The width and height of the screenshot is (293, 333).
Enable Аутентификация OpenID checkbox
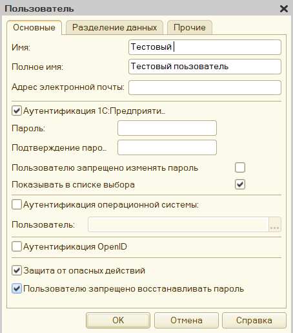[x=17, y=246]
